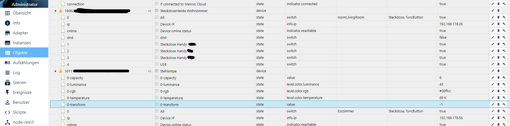Open the node-red.0 sidebar entry
Image resolution: width=510 pixels, height=126 pixels.
(24, 122)
